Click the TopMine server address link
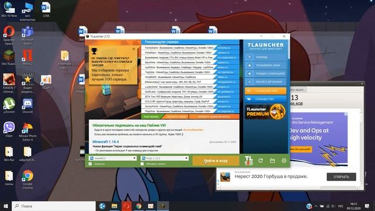This screenshot has height=211, width=375. pyautogui.click(x=225, y=72)
